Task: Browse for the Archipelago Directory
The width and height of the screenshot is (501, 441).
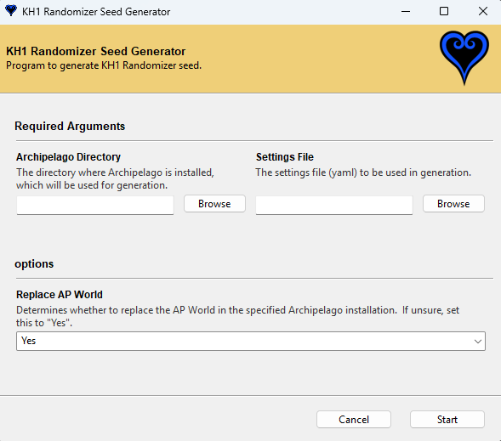Action: point(214,204)
